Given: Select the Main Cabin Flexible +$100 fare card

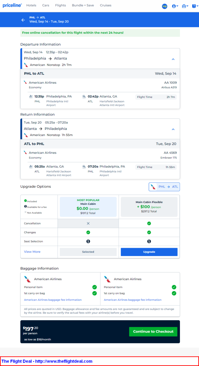Looking at the screenshot, I should (149, 207).
